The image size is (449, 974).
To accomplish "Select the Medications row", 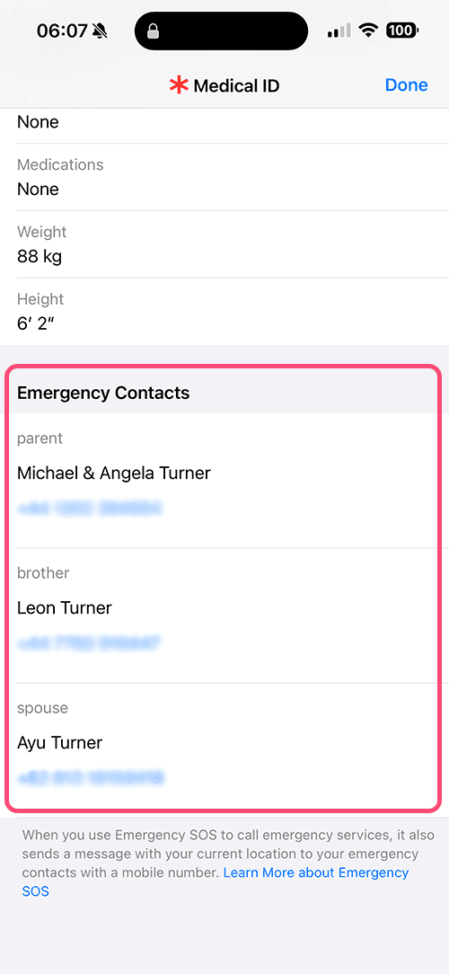I will coord(224,177).
